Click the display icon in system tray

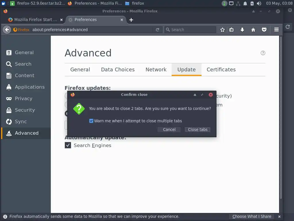231,3
